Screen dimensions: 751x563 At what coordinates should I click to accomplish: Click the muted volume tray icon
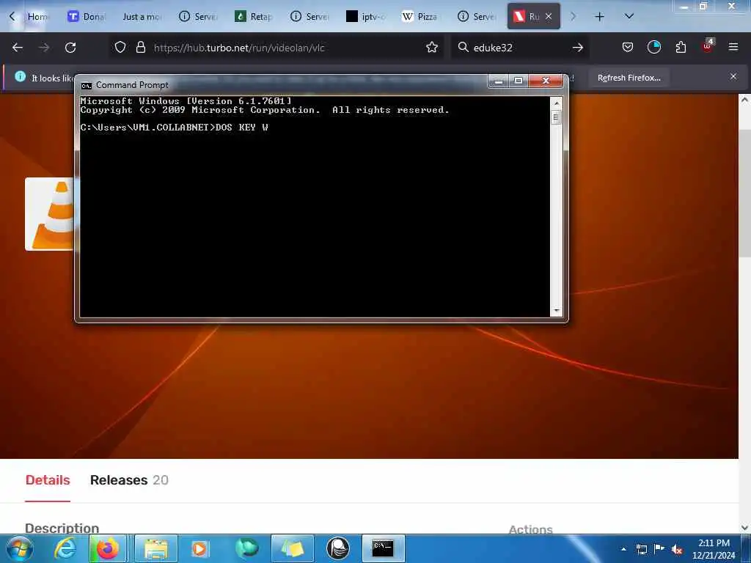pyautogui.click(x=677, y=549)
